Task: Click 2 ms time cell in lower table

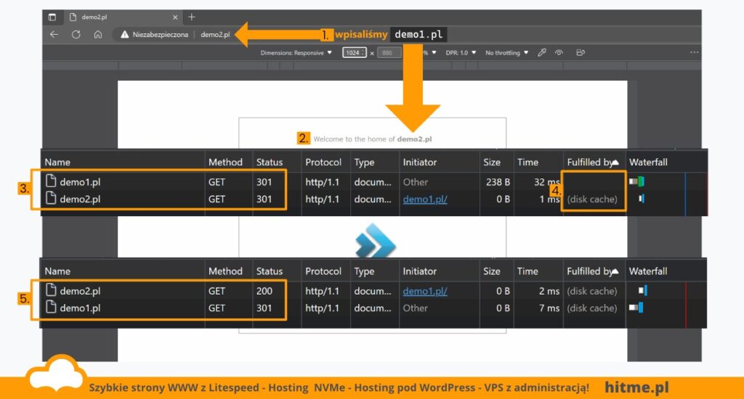Action: [549, 291]
